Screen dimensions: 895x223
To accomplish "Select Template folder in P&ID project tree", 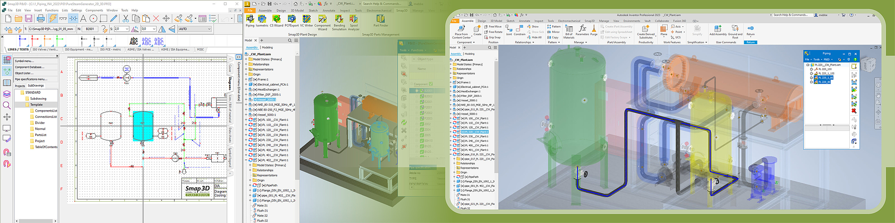I will 37,105.
